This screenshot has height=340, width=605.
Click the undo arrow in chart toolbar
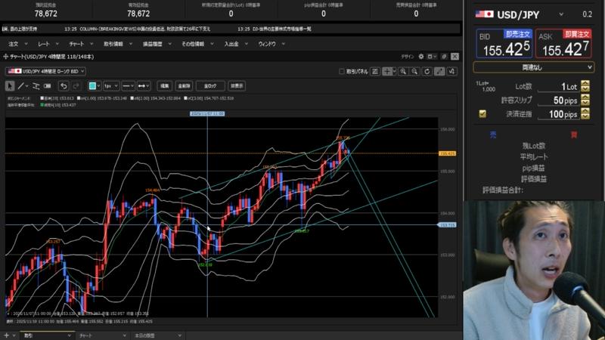point(64,85)
